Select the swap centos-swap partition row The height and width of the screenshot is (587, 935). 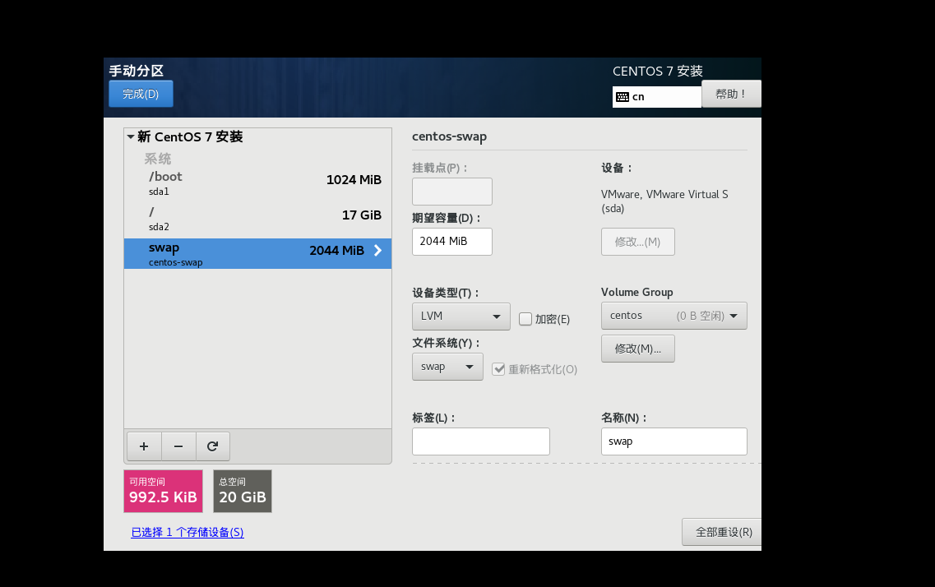point(257,253)
